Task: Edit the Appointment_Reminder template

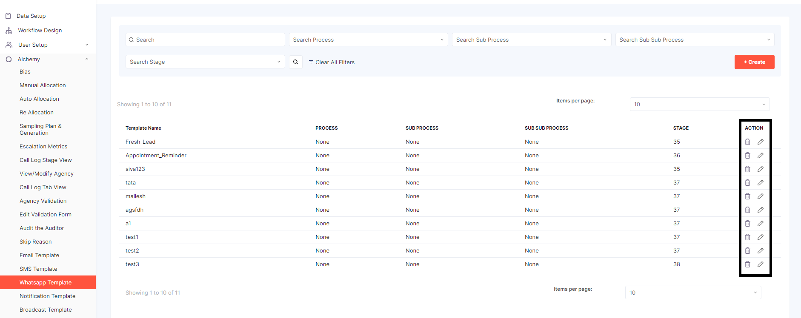Action: [761, 156]
